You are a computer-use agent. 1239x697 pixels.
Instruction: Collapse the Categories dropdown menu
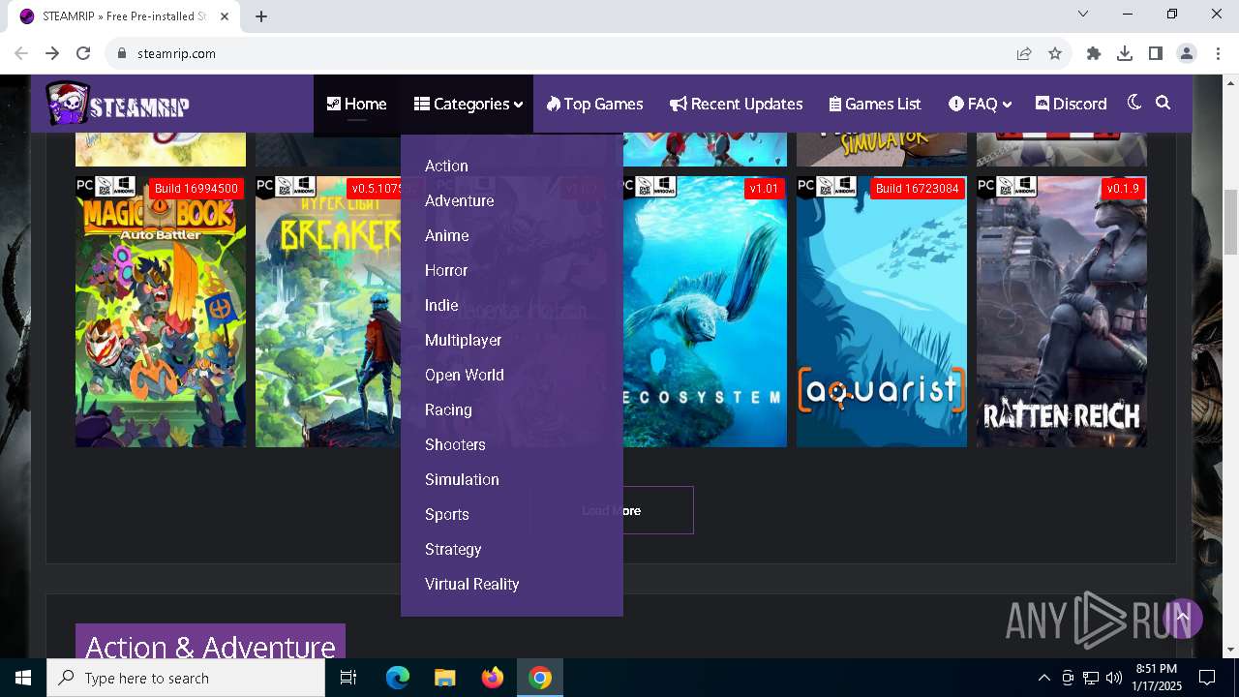tap(468, 104)
